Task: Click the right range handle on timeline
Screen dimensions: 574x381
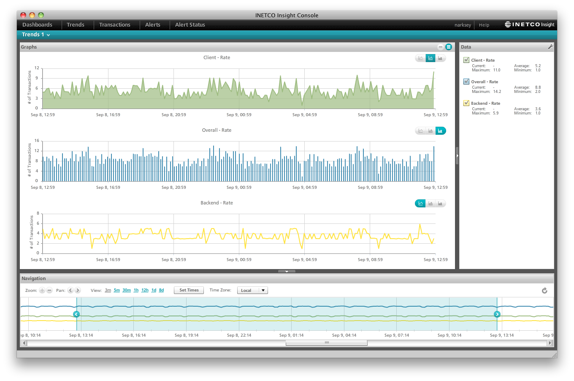Action: pyautogui.click(x=497, y=314)
